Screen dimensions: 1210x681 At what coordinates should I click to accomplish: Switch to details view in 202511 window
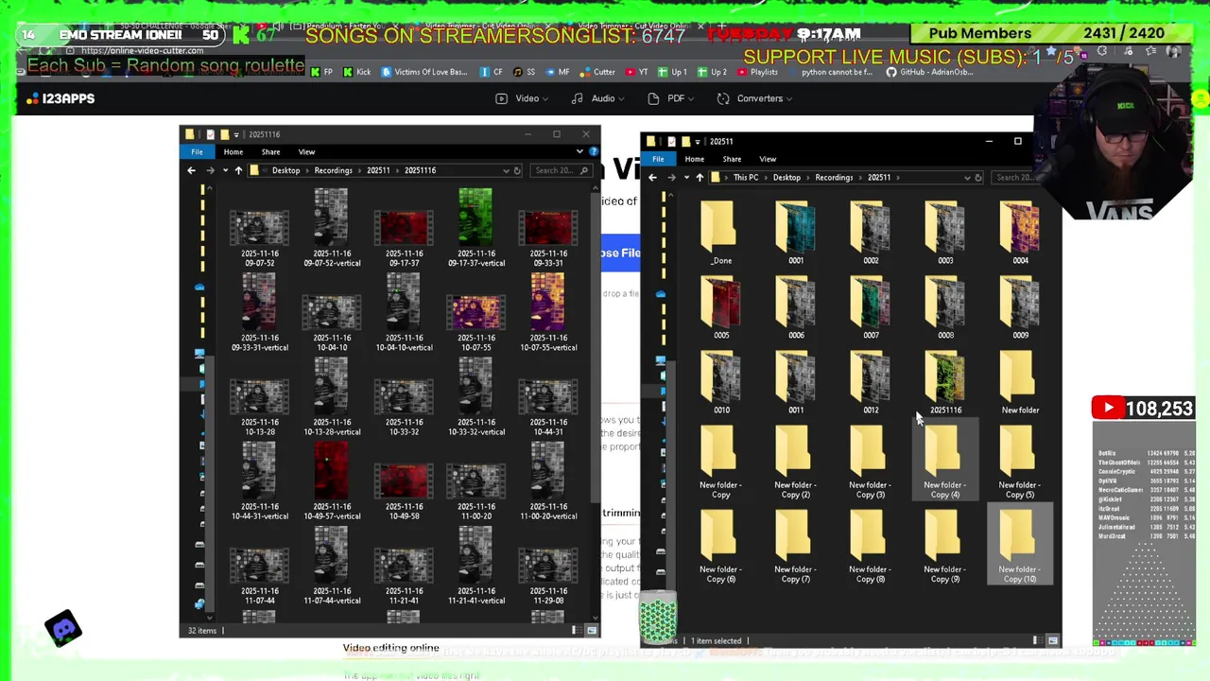1037,640
